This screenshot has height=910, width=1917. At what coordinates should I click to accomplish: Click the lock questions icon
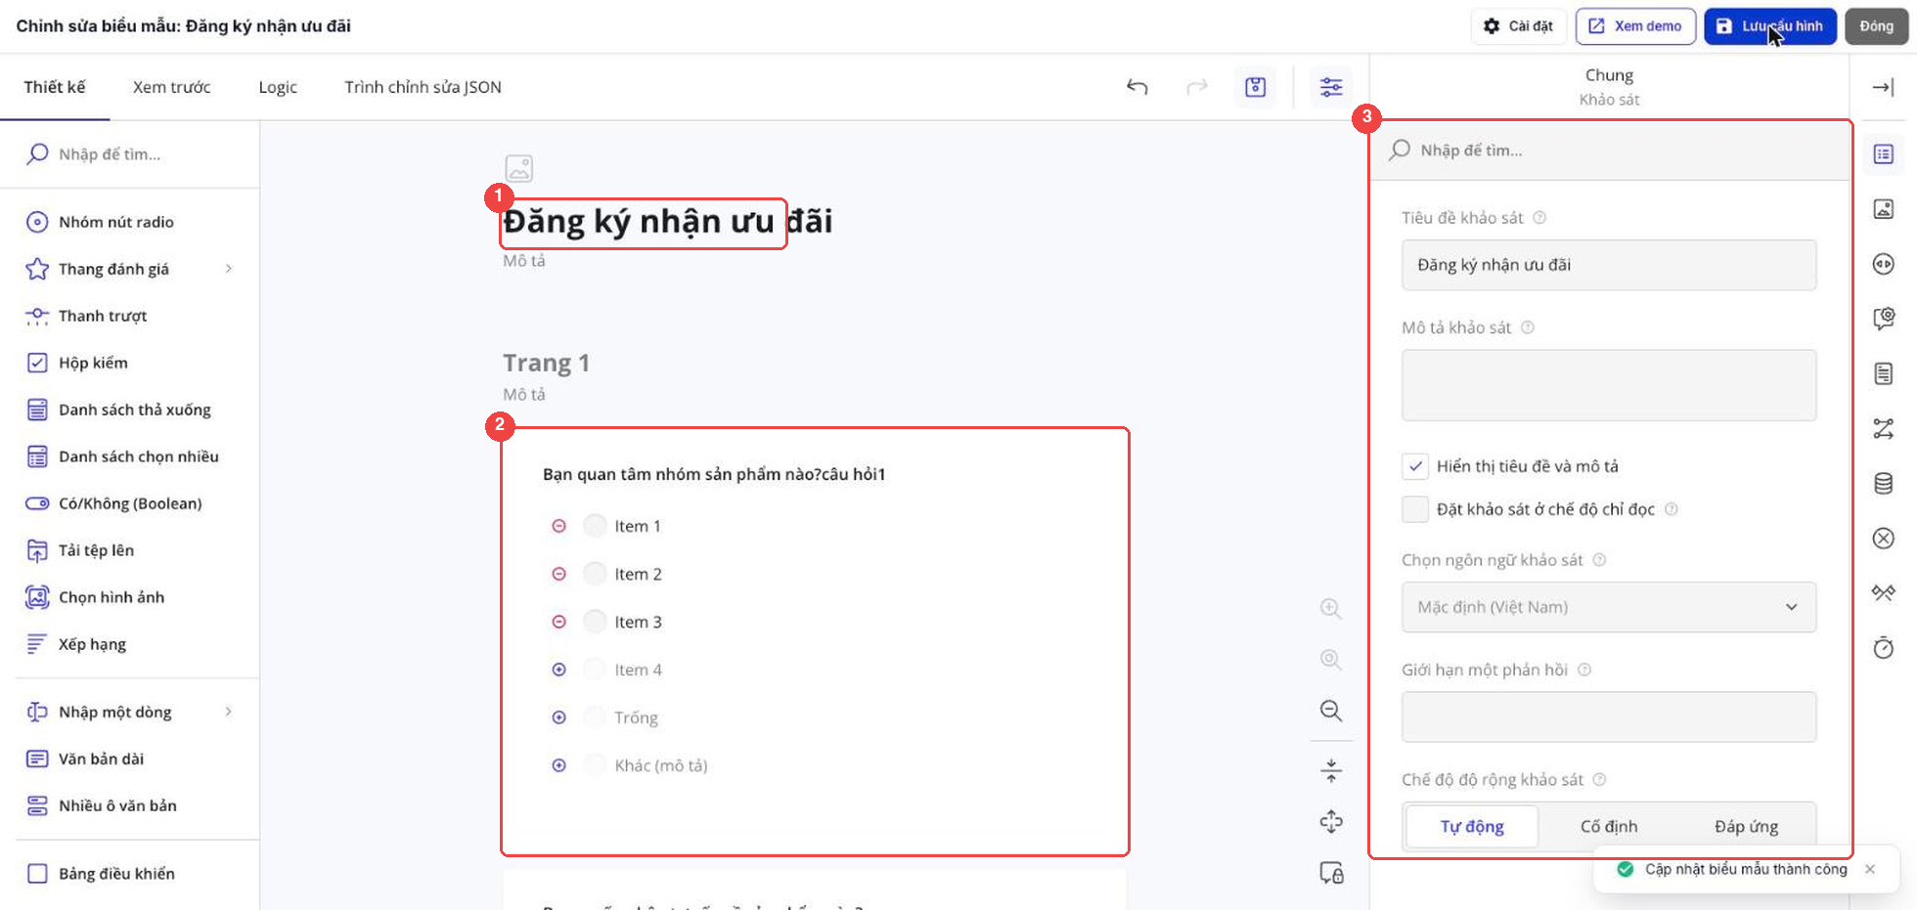click(1331, 873)
